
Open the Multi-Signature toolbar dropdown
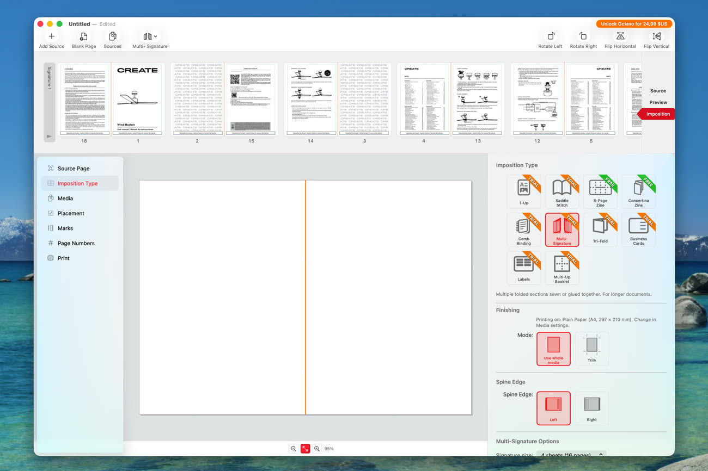click(x=150, y=36)
